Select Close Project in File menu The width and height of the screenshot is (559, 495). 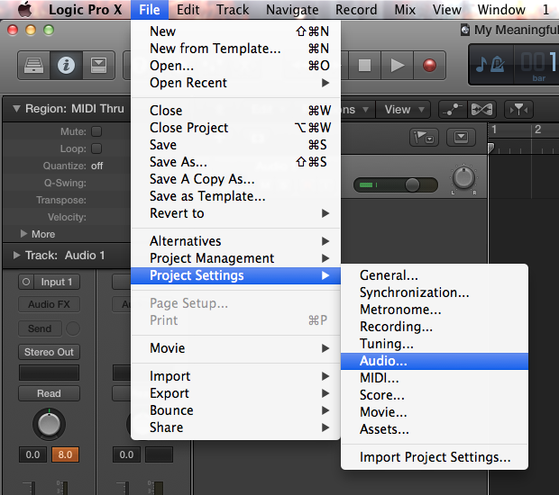coord(235,128)
